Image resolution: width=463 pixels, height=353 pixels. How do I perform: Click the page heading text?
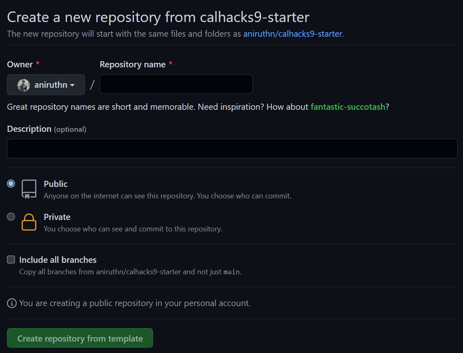158,17
